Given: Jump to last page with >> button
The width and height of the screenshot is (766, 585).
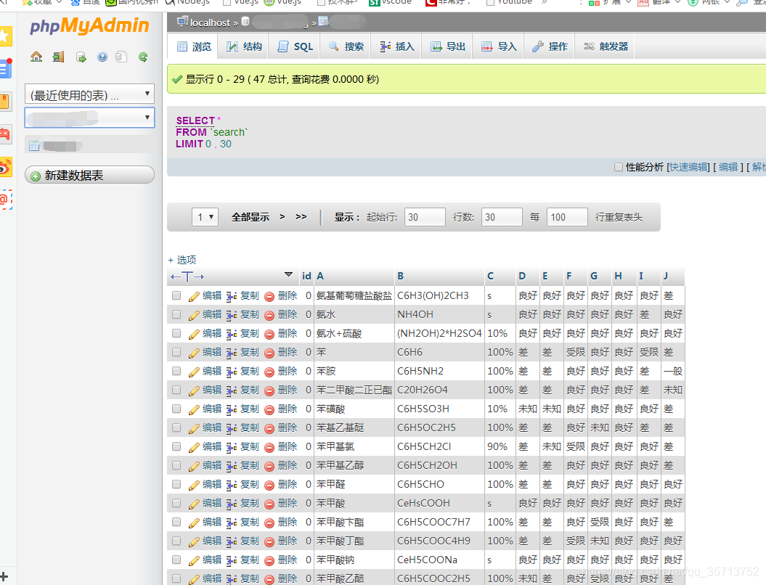Looking at the screenshot, I should (x=301, y=217).
